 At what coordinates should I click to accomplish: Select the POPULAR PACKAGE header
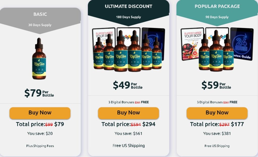217,6
